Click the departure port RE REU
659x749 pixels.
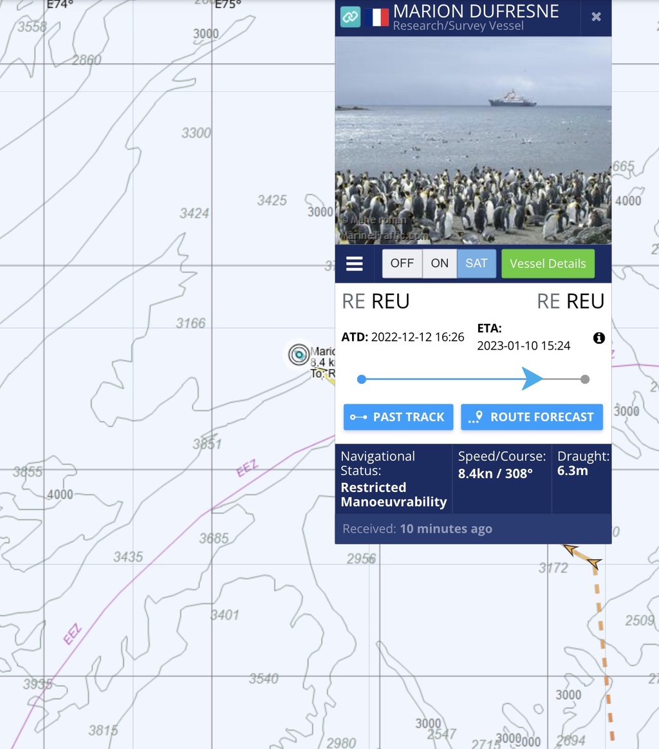(x=376, y=301)
